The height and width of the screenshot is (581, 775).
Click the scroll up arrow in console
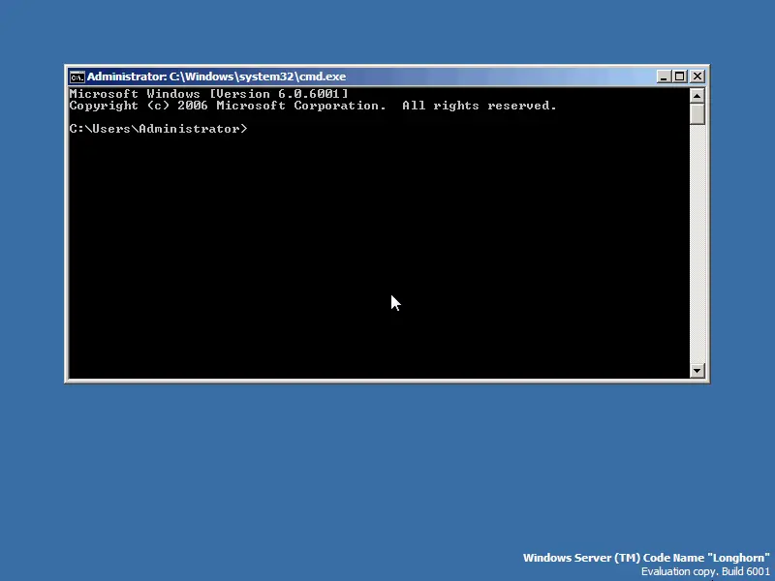(x=697, y=95)
